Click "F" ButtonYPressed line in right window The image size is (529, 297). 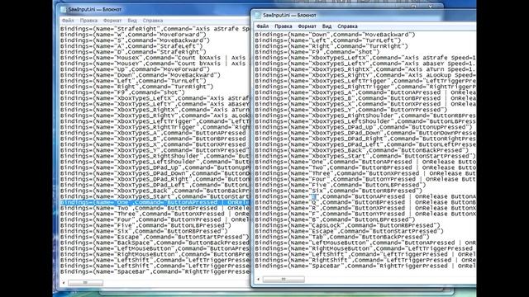point(365,214)
